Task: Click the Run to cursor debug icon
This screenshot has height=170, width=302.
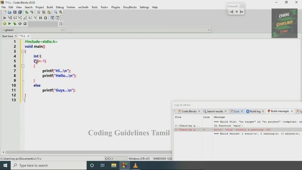Action: [10, 18]
